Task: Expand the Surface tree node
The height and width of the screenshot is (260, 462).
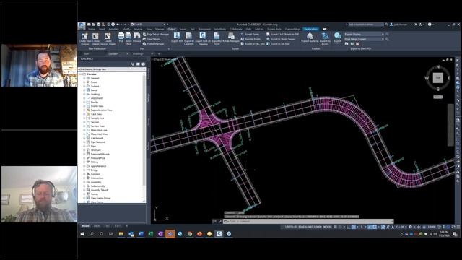Action: (84, 86)
